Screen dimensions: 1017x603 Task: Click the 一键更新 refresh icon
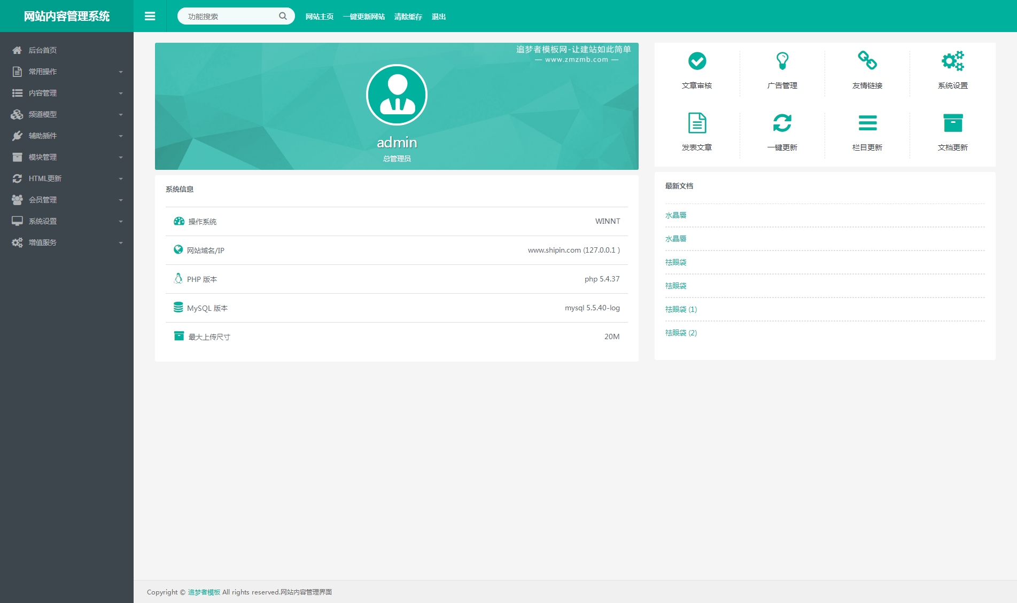tap(782, 123)
